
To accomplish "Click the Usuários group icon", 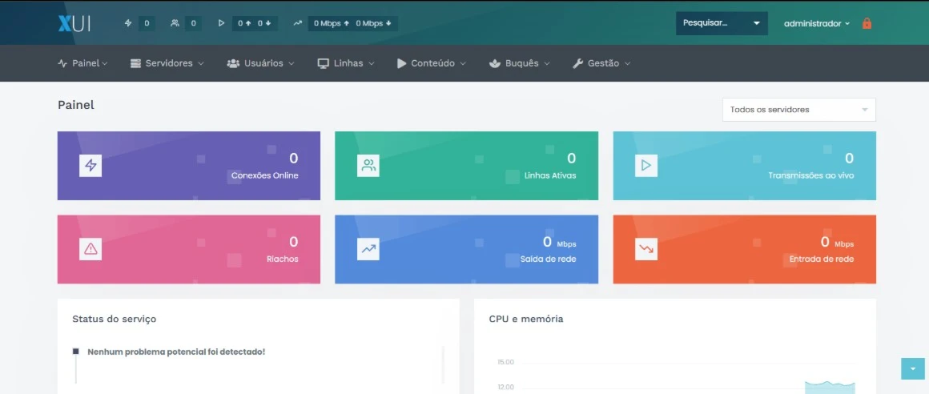I will click(233, 63).
